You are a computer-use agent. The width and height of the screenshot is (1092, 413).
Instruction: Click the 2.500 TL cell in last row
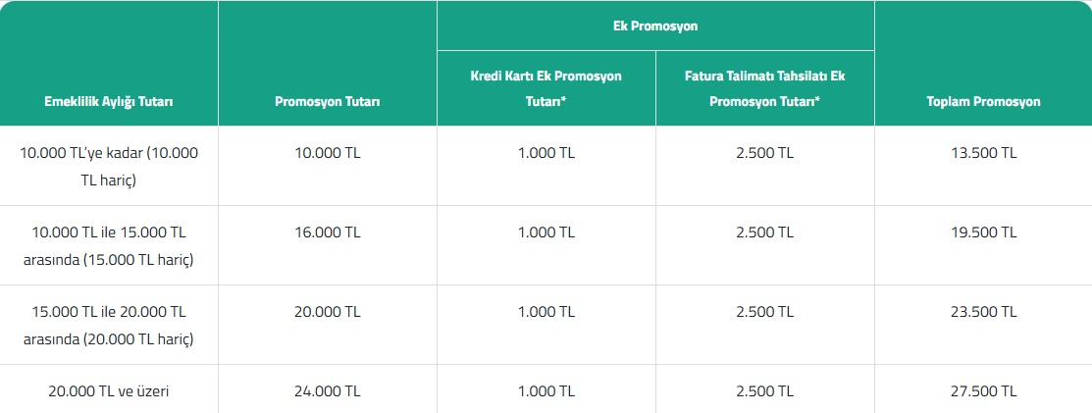pos(764,389)
